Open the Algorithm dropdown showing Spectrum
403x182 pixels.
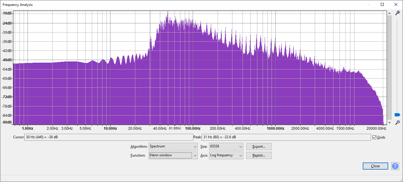(x=173, y=147)
